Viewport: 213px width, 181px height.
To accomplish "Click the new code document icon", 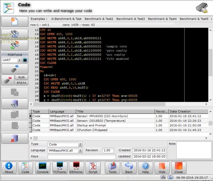I will pos(14,21).
